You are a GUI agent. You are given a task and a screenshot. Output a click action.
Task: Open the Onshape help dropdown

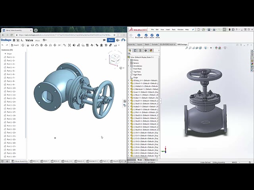coord(118,40)
